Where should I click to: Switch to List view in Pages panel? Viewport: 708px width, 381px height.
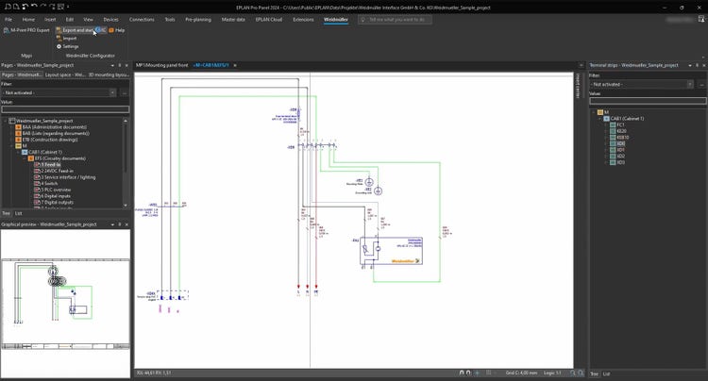[19, 214]
